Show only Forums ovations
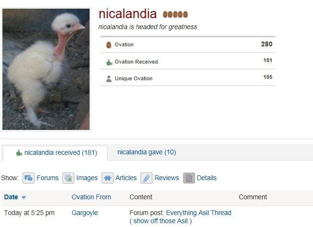 click(47, 178)
